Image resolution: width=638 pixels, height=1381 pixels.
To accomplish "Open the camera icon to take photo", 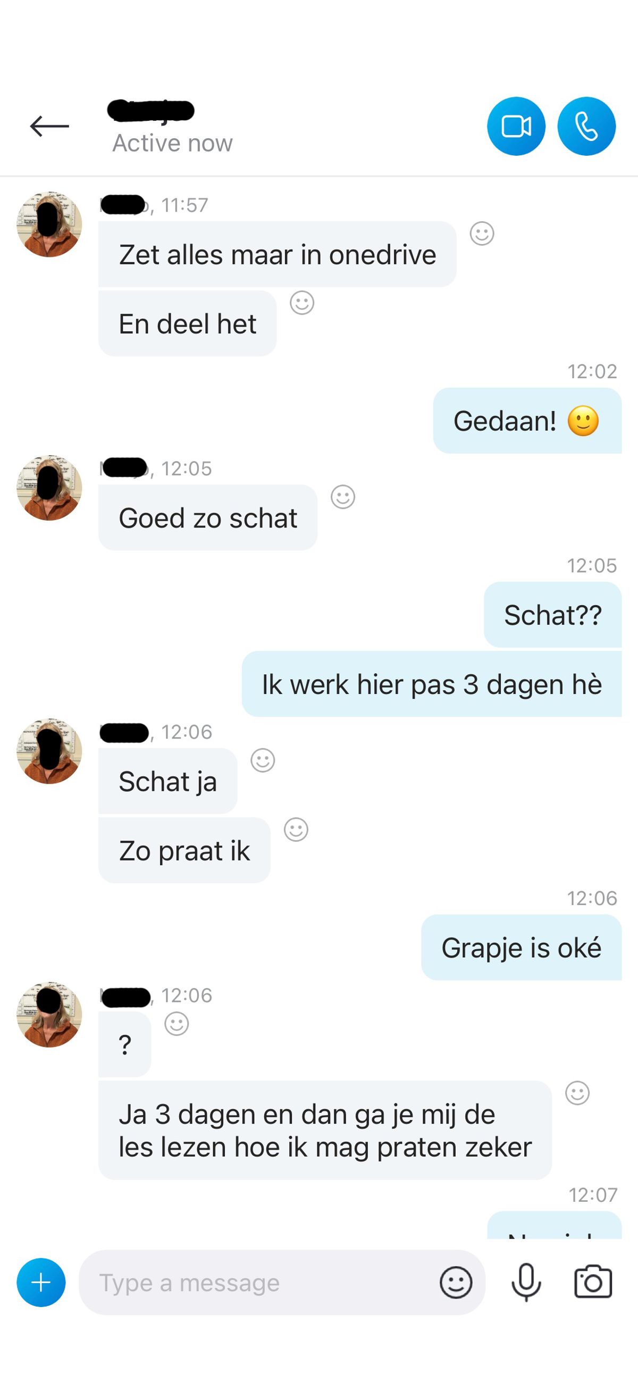I will [593, 1282].
